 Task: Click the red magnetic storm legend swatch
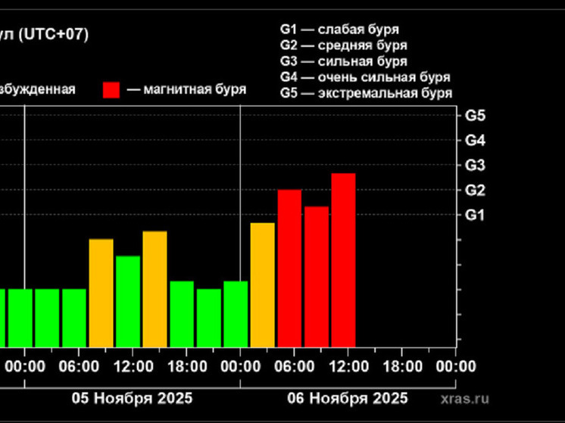pyautogui.click(x=111, y=89)
